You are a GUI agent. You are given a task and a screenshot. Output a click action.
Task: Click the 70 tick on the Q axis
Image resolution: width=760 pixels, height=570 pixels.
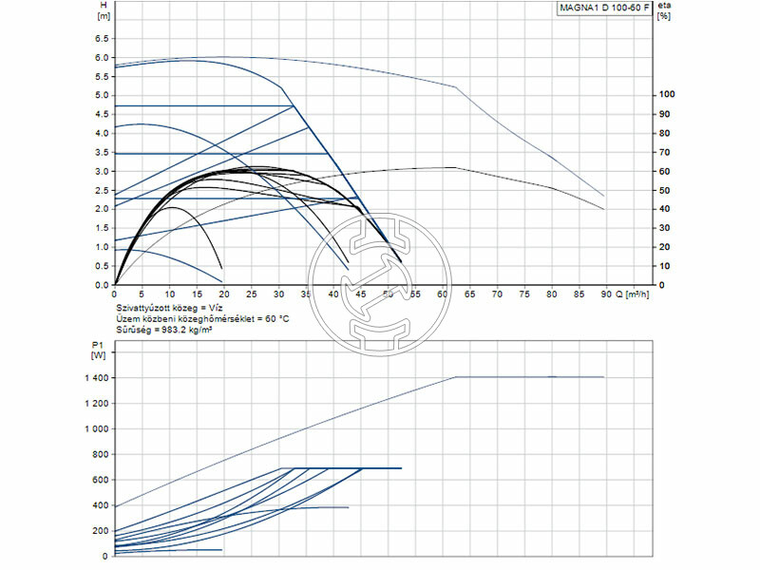(495, 294)
